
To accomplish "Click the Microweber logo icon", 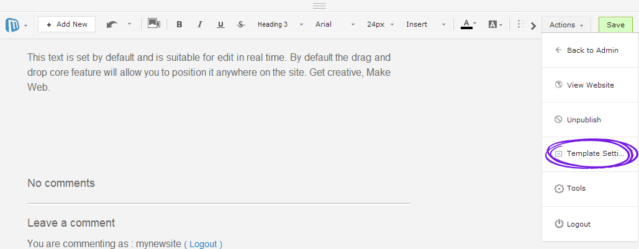I will (x=12, y=25).
